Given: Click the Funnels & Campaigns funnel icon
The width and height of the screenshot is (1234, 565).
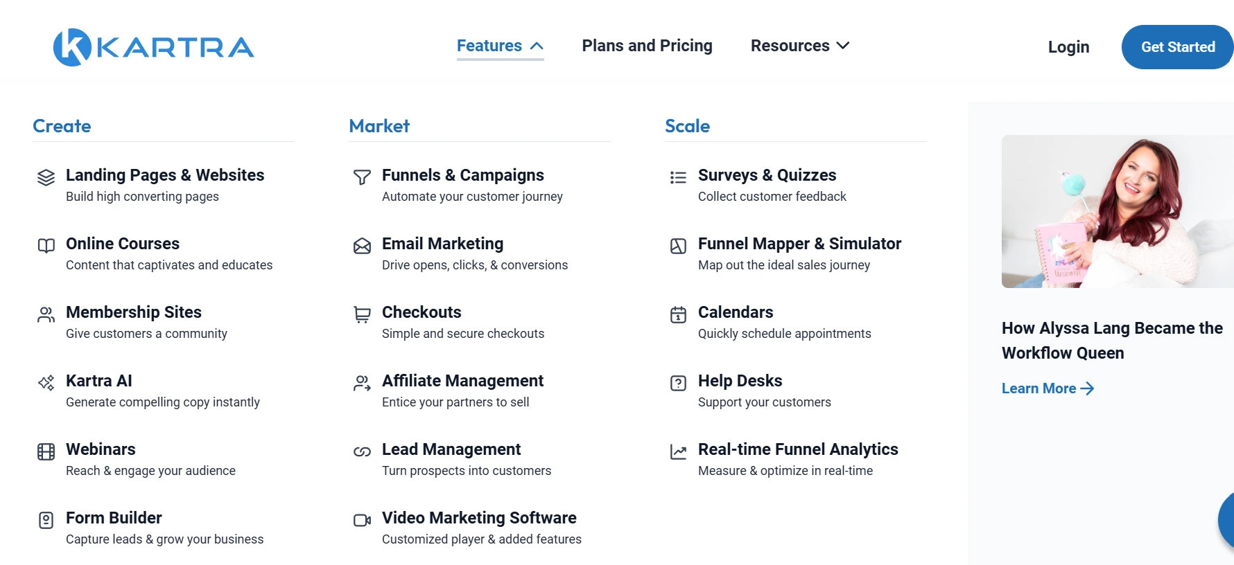Looking at the screenshot, I should 362,177.
